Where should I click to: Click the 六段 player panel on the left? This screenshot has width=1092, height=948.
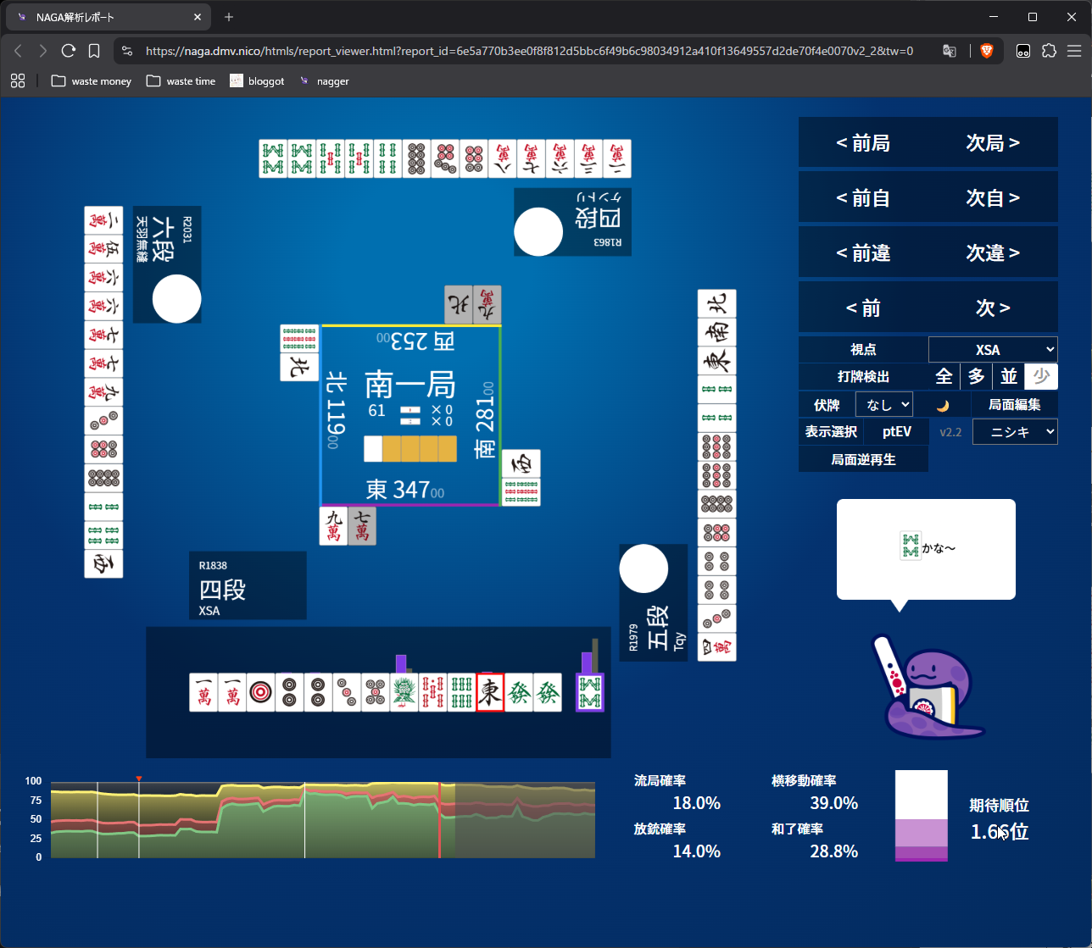[x=167, y=264]
